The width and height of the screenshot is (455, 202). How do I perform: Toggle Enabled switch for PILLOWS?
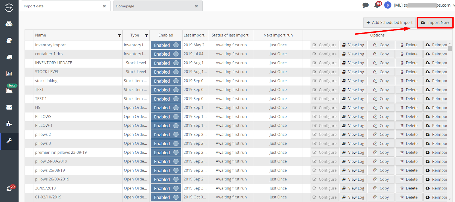[x=166, y=117]
